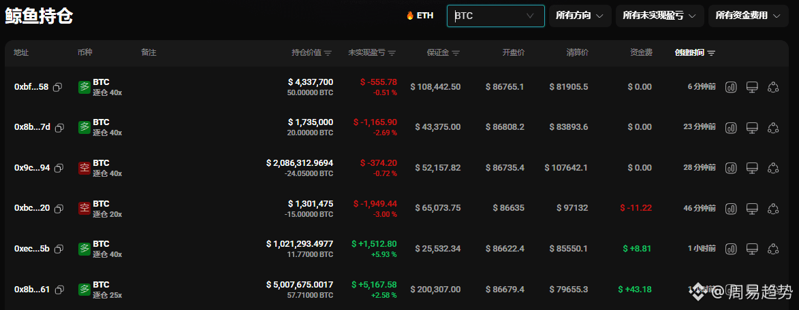Viewport: 799px width, 310px height.
Task: Expand the 所有未实现盈亏 filter dropdown
Action: (x=659, y=16)
